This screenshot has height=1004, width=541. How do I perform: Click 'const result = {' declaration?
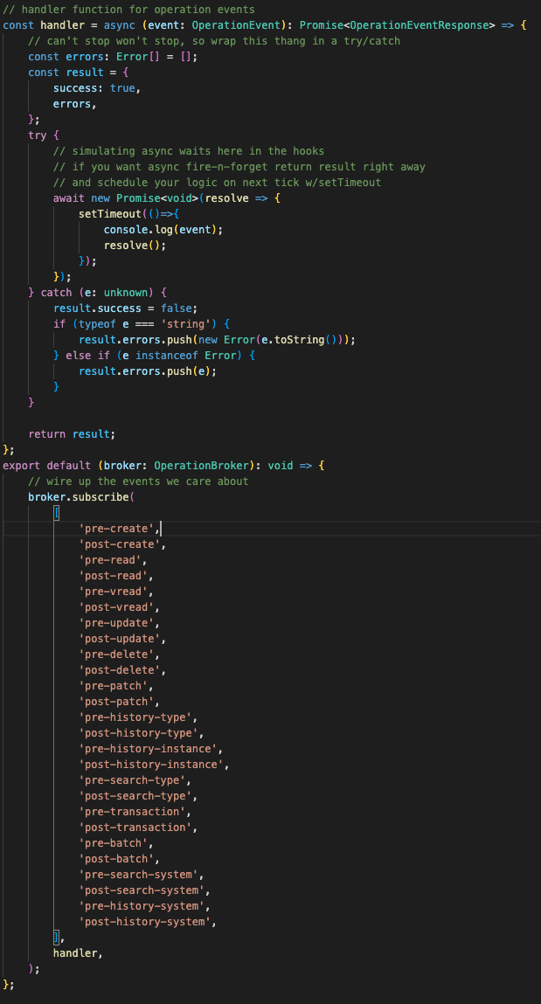78,73
